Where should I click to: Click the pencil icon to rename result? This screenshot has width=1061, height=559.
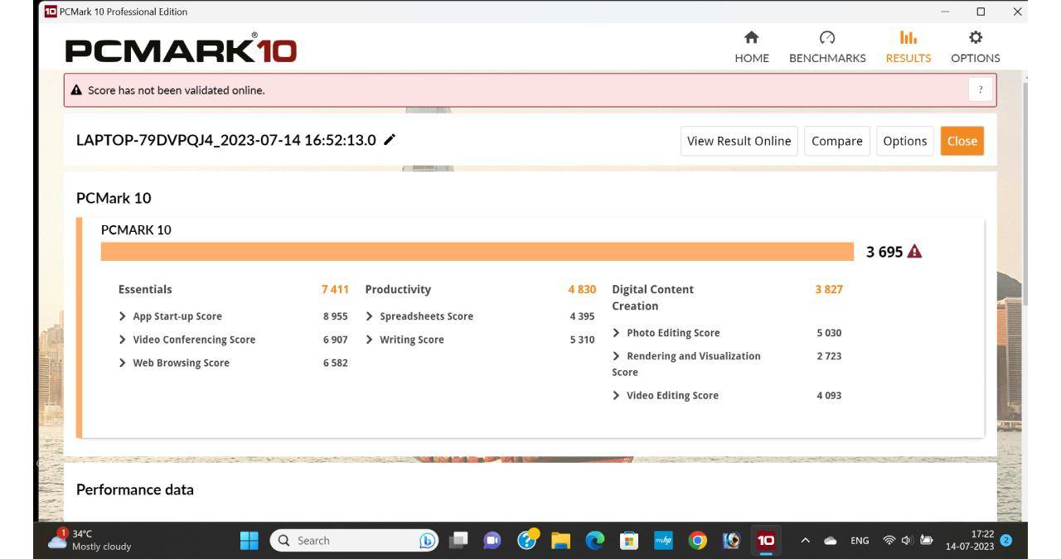click(x=390, y=141)
